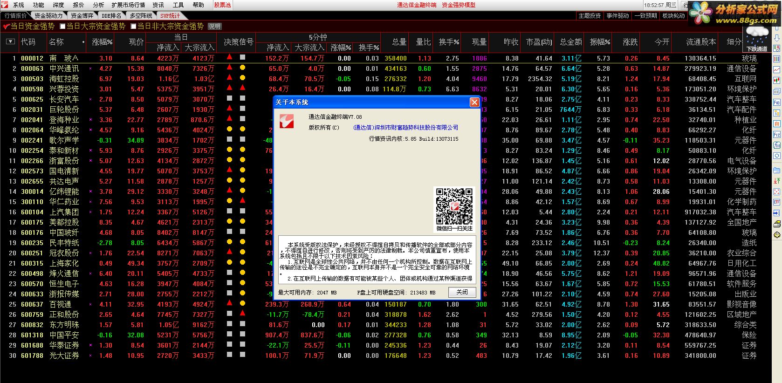The width and height of the screenshot is (782, 383).
Task: Open the f(x) formula sidebar icon
Action: tap(777, 145)
